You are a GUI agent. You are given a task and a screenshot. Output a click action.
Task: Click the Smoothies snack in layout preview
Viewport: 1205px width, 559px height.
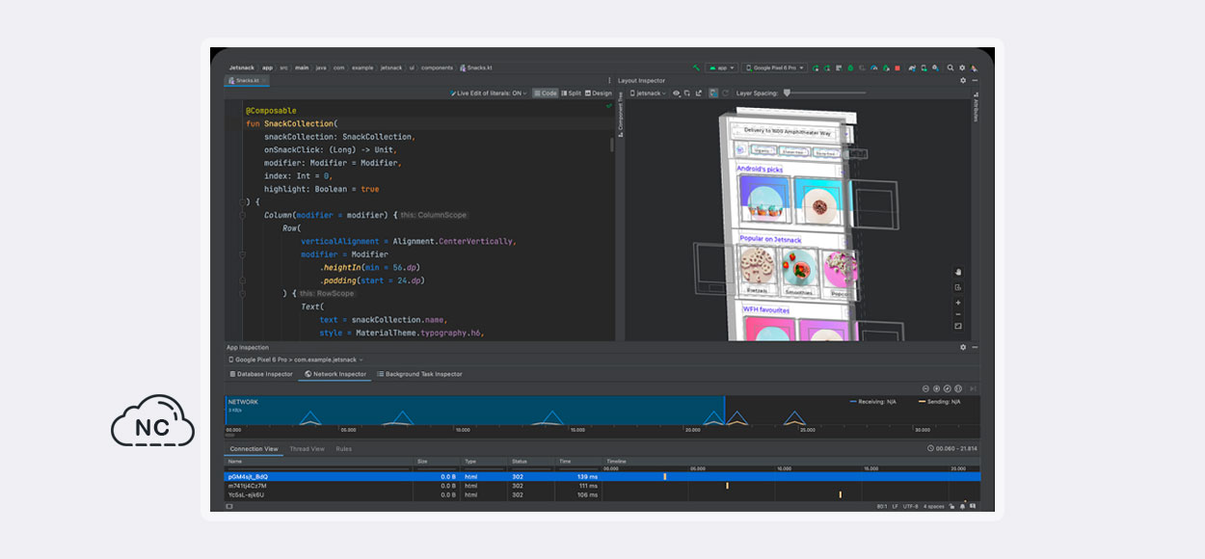(x=799, y=273)
